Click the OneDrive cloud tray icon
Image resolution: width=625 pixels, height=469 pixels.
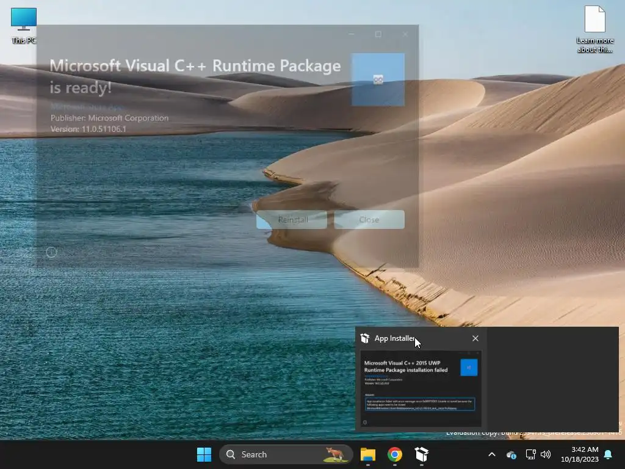(511, 454)
